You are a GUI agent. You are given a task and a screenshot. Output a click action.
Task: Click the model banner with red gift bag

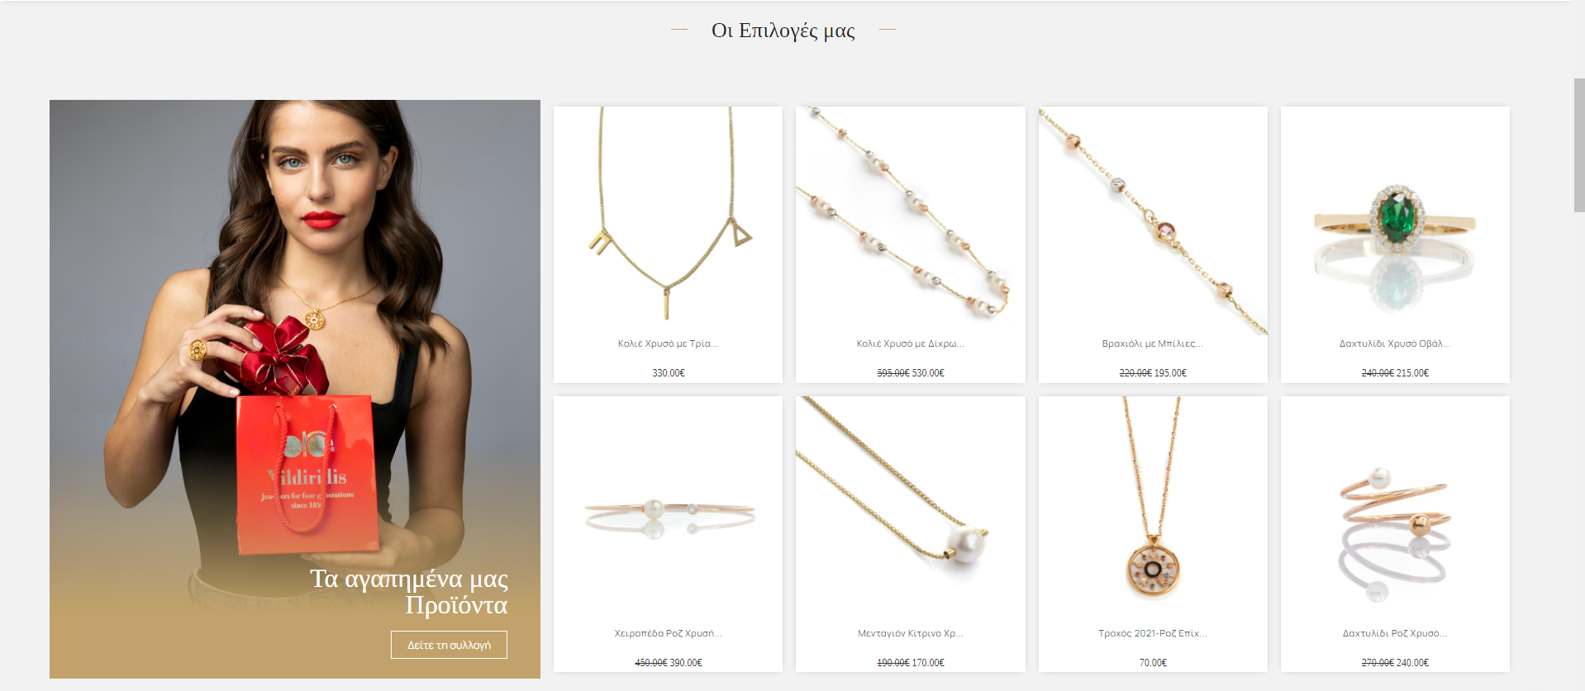(295, 389)
